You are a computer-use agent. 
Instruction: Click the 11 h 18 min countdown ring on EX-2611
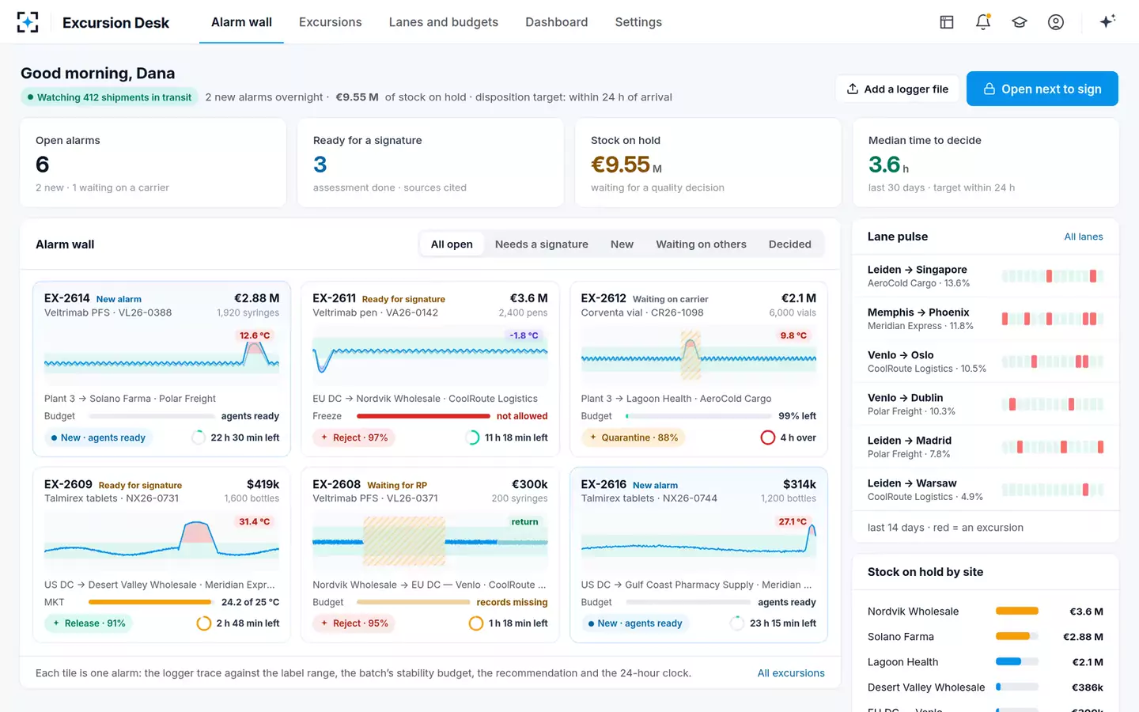click(x=472, y=437)
